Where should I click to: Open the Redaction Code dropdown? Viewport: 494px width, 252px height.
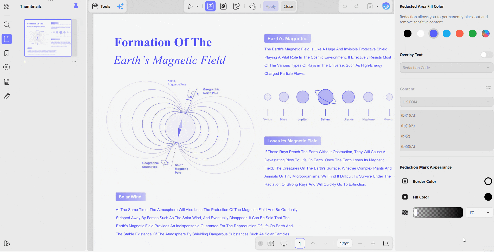coord(446,68)
